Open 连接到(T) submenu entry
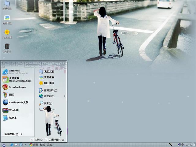The image size is (196, 147). pos(47,96)
